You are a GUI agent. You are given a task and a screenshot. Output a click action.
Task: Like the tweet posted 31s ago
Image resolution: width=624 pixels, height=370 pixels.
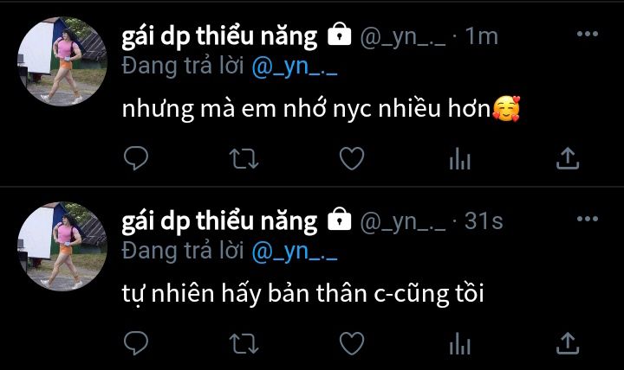click(x=352, y=343)
